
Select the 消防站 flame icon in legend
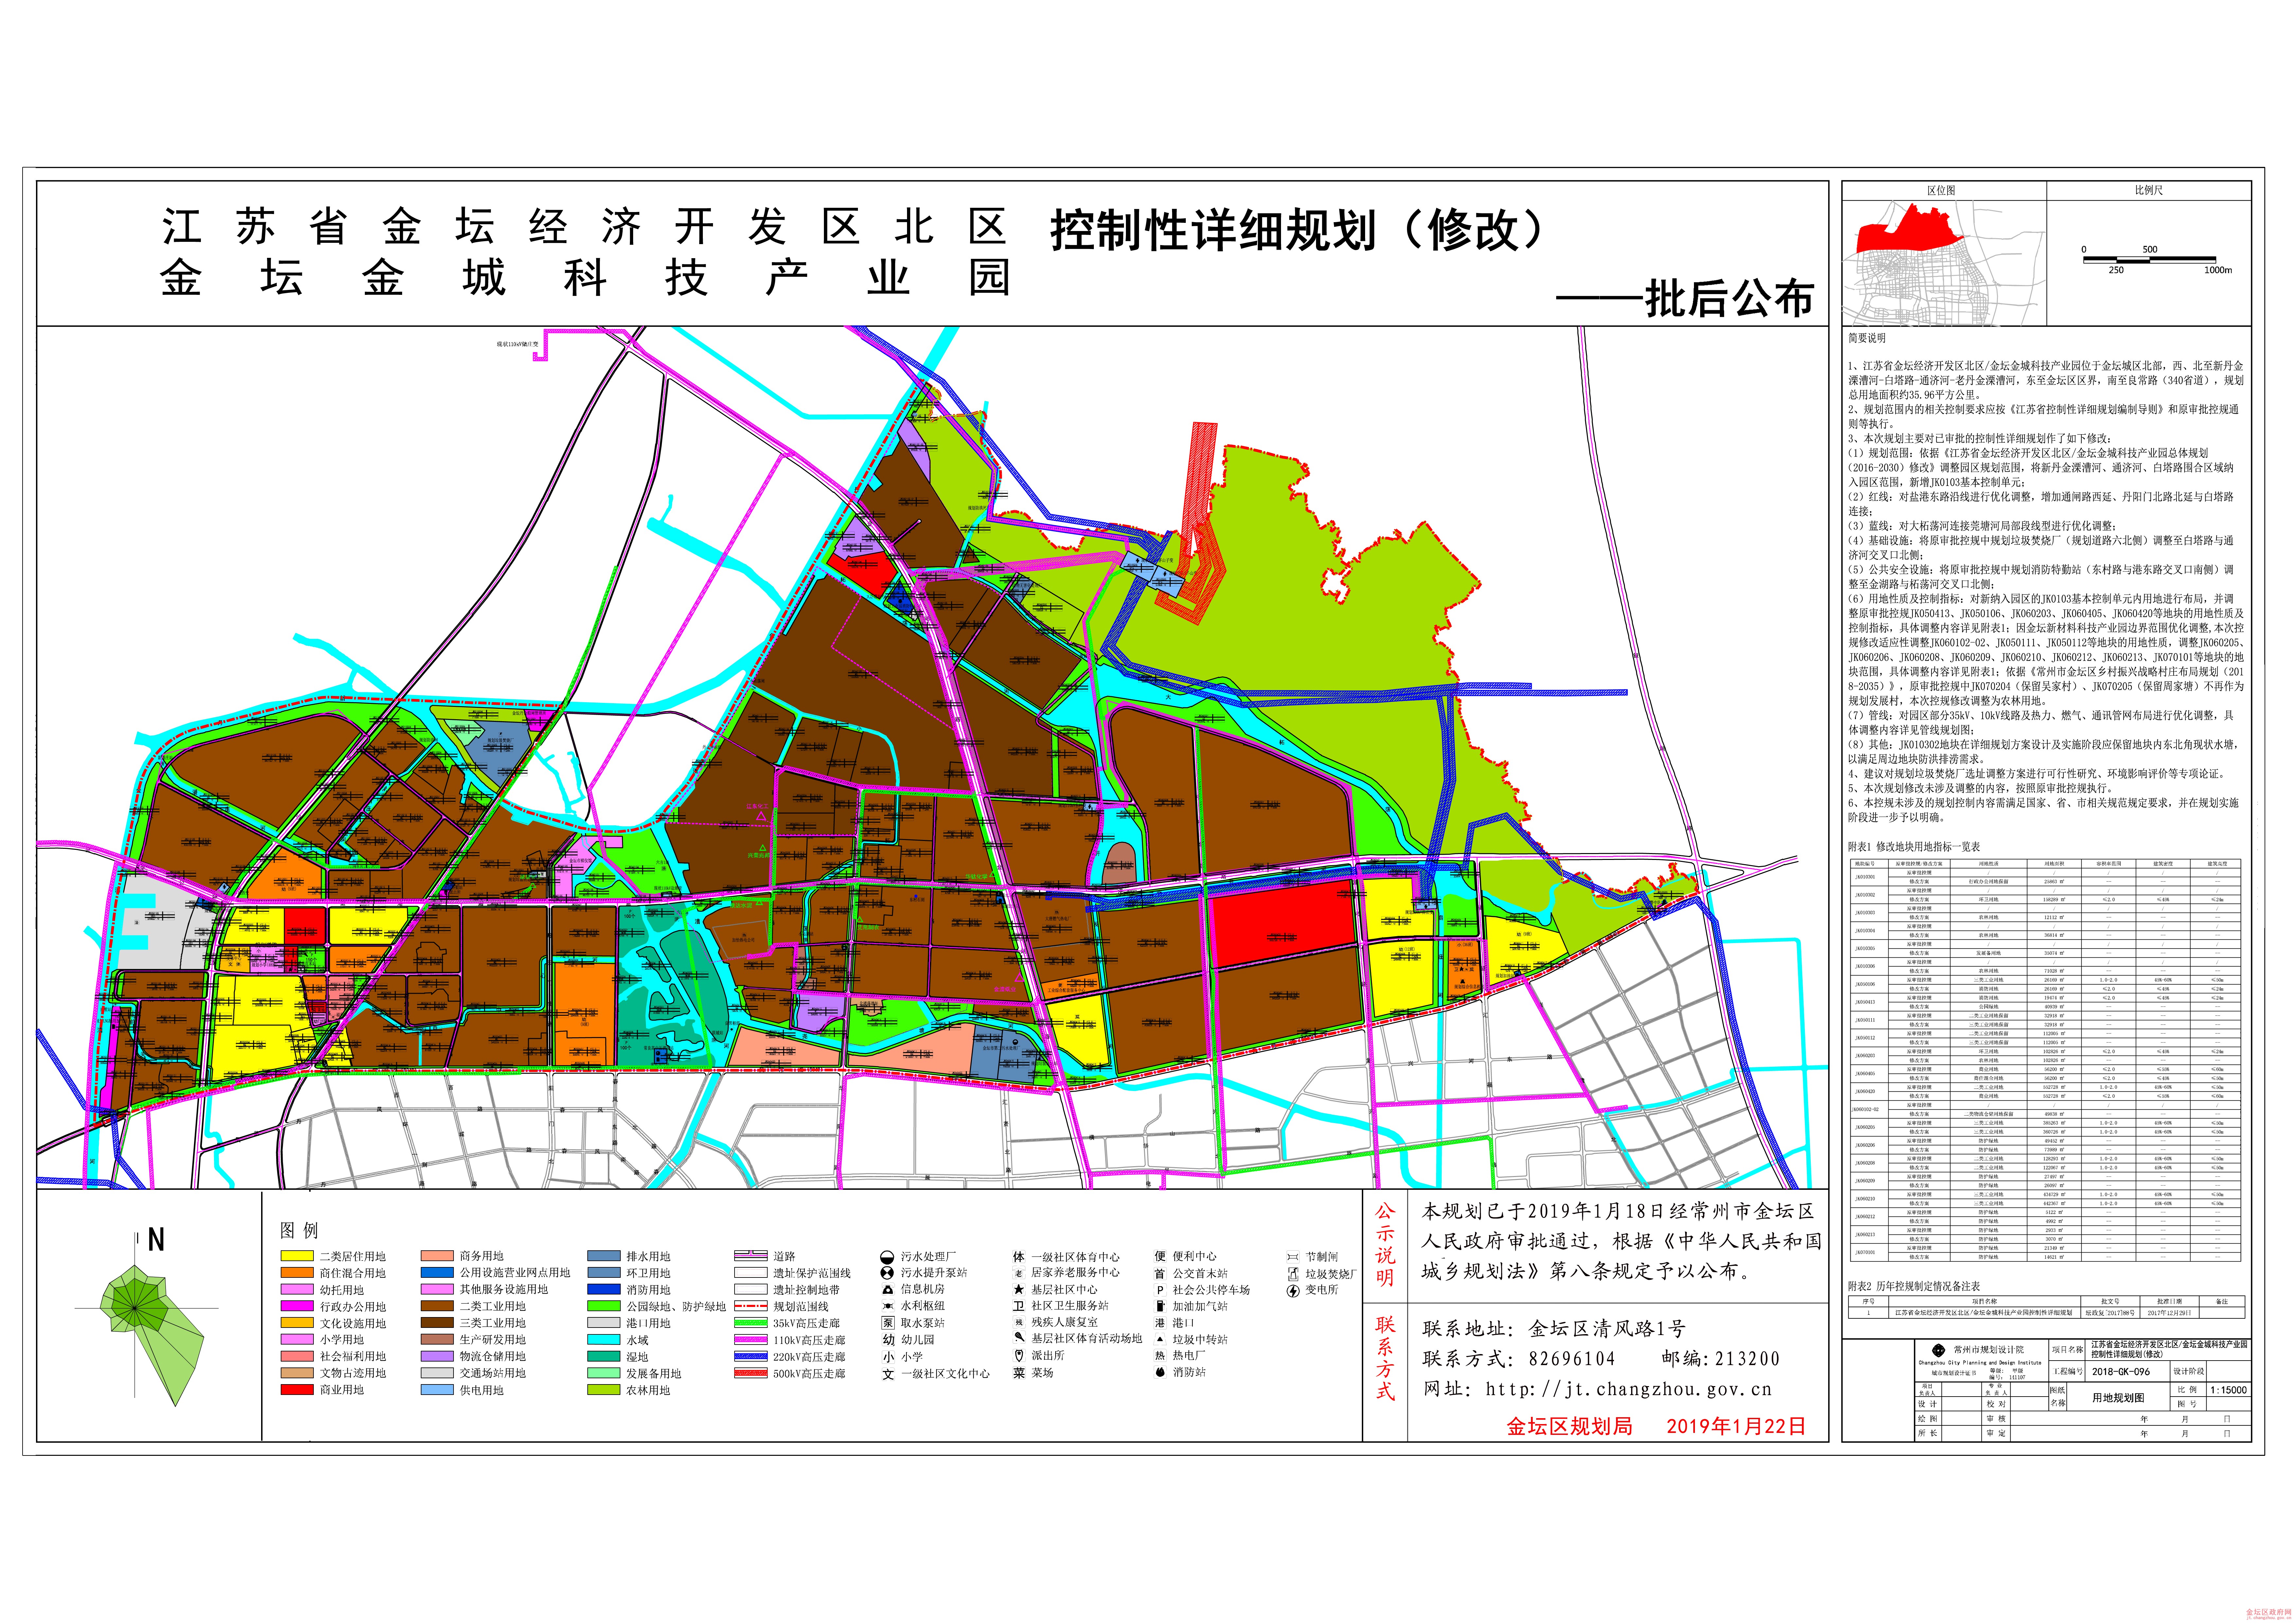point(1160,1372)
